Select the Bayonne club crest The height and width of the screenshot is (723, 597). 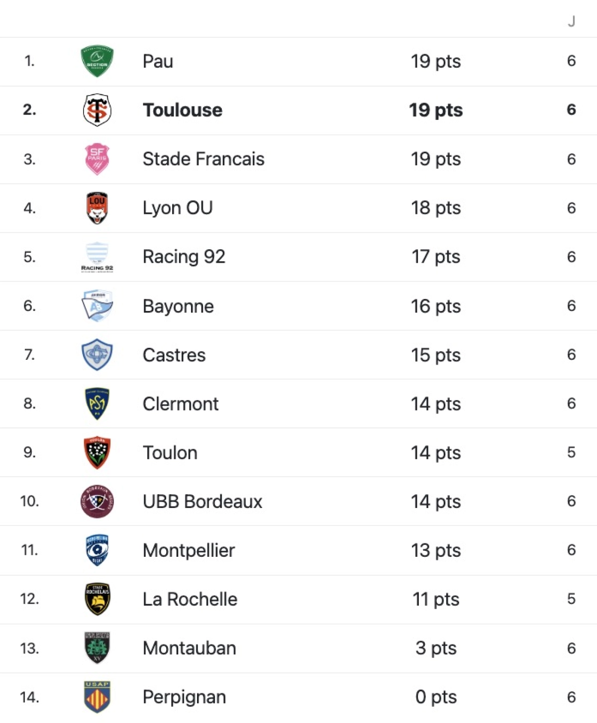(98, 306)
